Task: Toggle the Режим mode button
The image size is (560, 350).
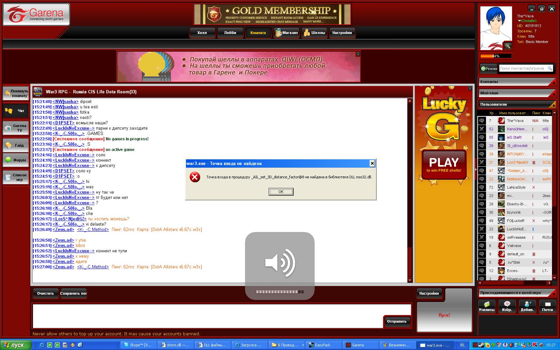Action: [x=489, y=68]
